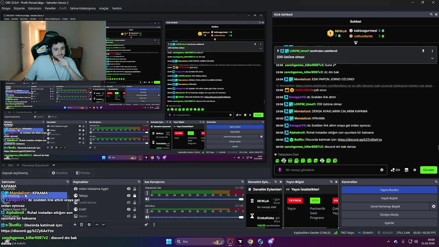Image resolution: width=439 pixels, height=247 pixels.
Task: Insert last emote in follower row
Action: 335,161
